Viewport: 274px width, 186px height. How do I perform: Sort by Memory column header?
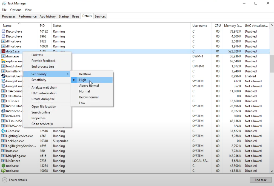coord(233,25)
